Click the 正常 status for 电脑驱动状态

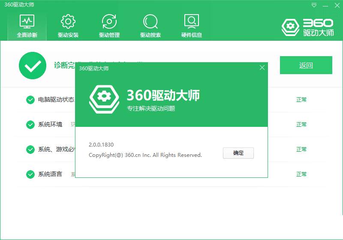(301, 100)
